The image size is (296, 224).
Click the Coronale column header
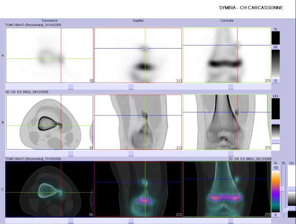coord(227,21)
